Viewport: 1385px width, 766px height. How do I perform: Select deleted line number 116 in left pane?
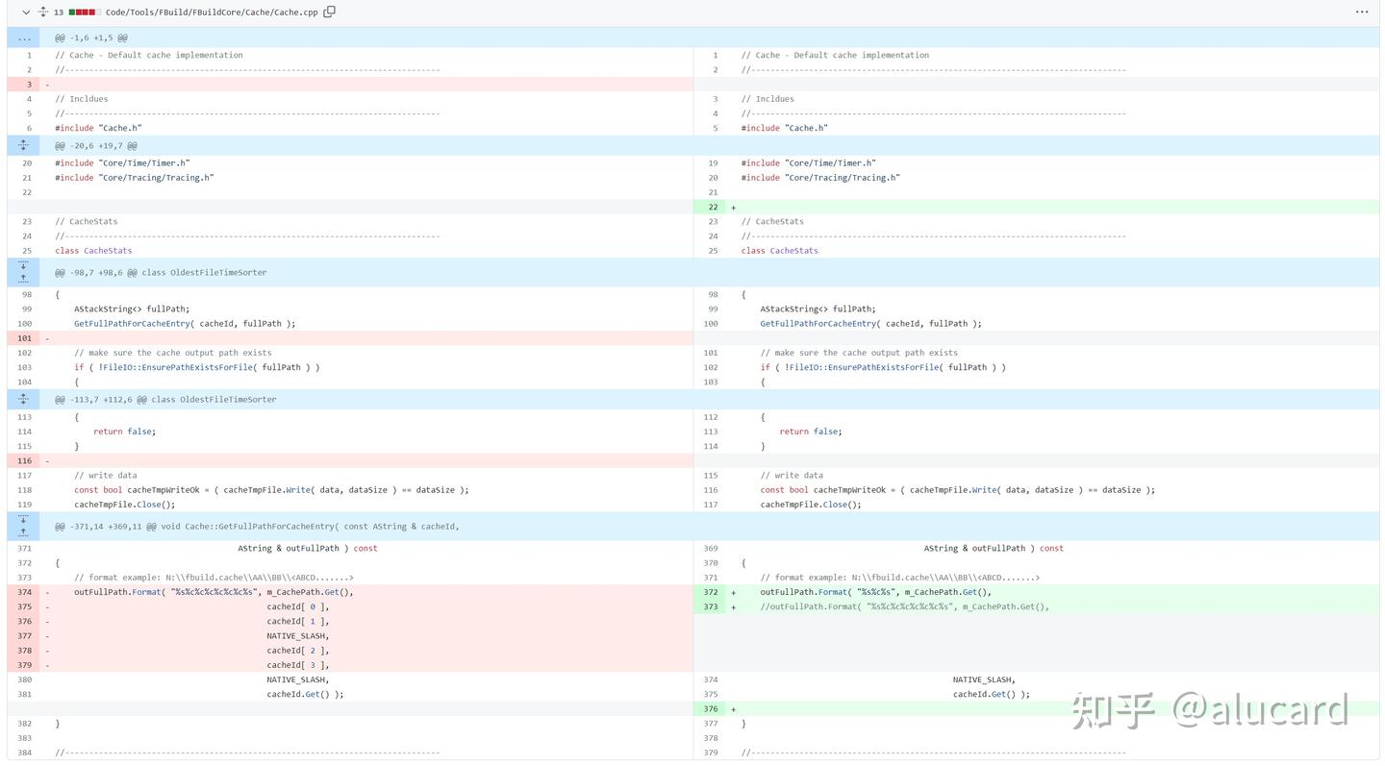[x=24, y=461]
